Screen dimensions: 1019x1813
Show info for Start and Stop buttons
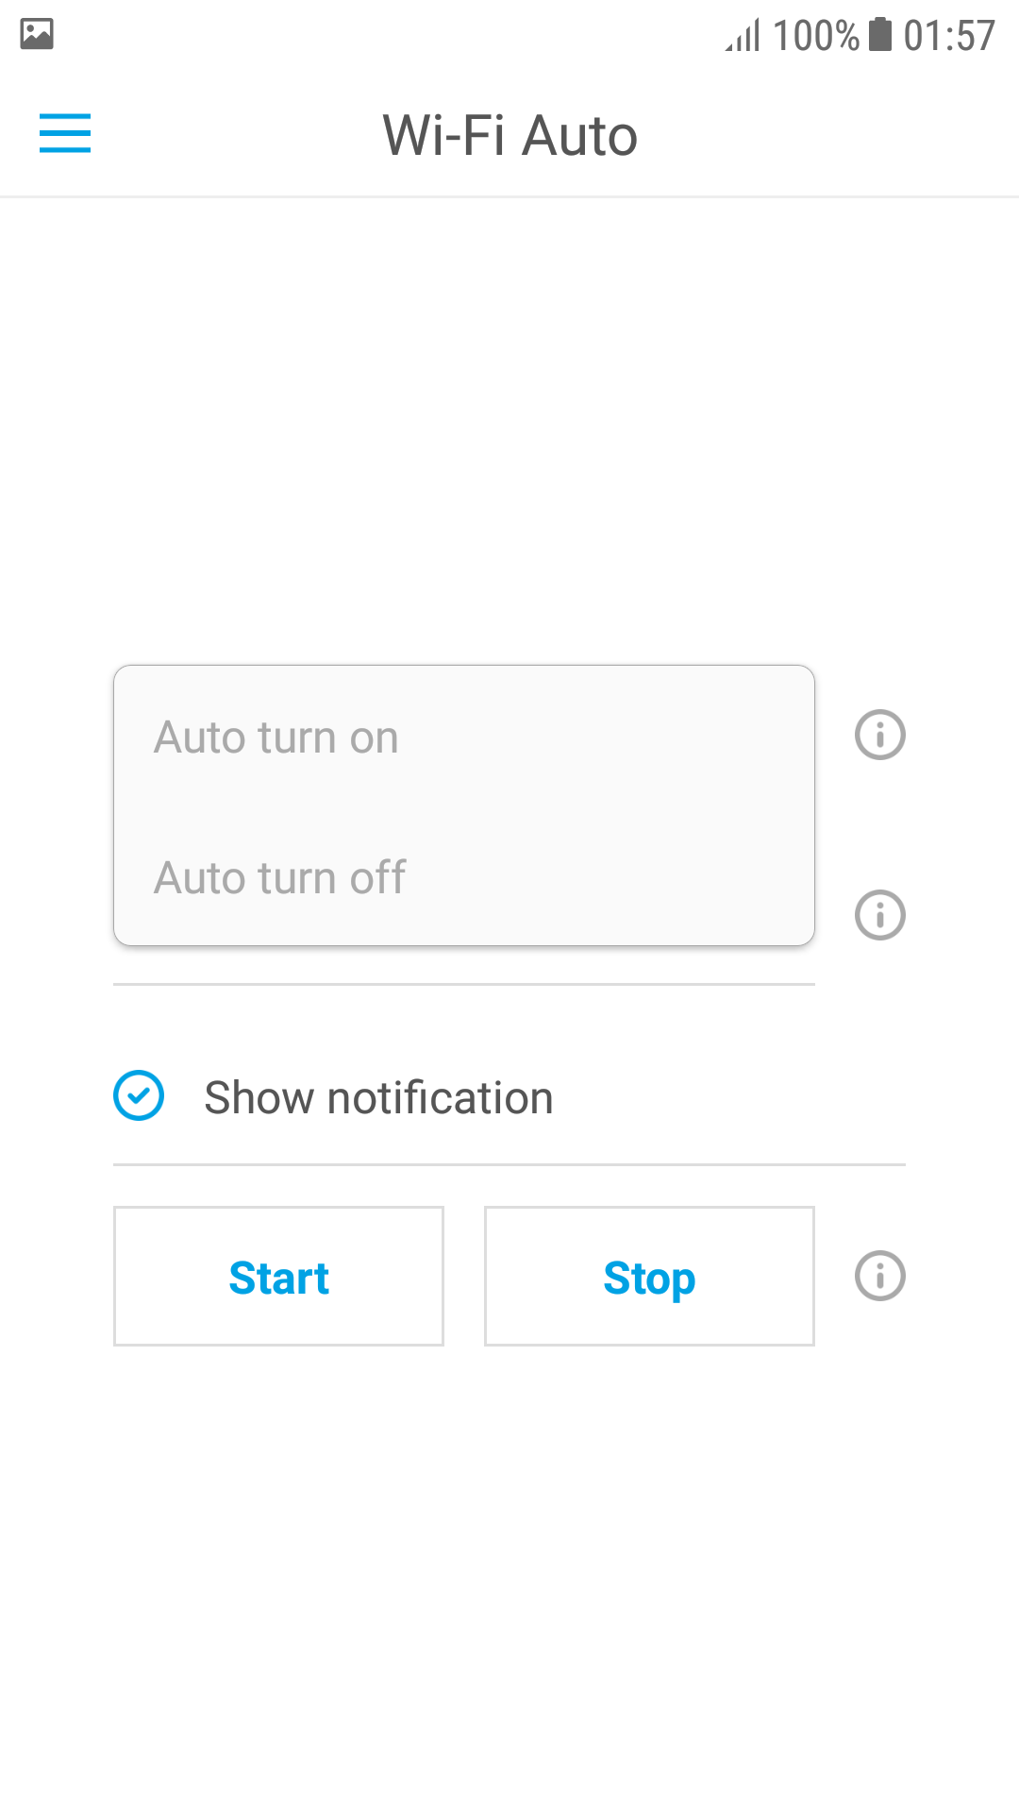tap(879, 1276)
